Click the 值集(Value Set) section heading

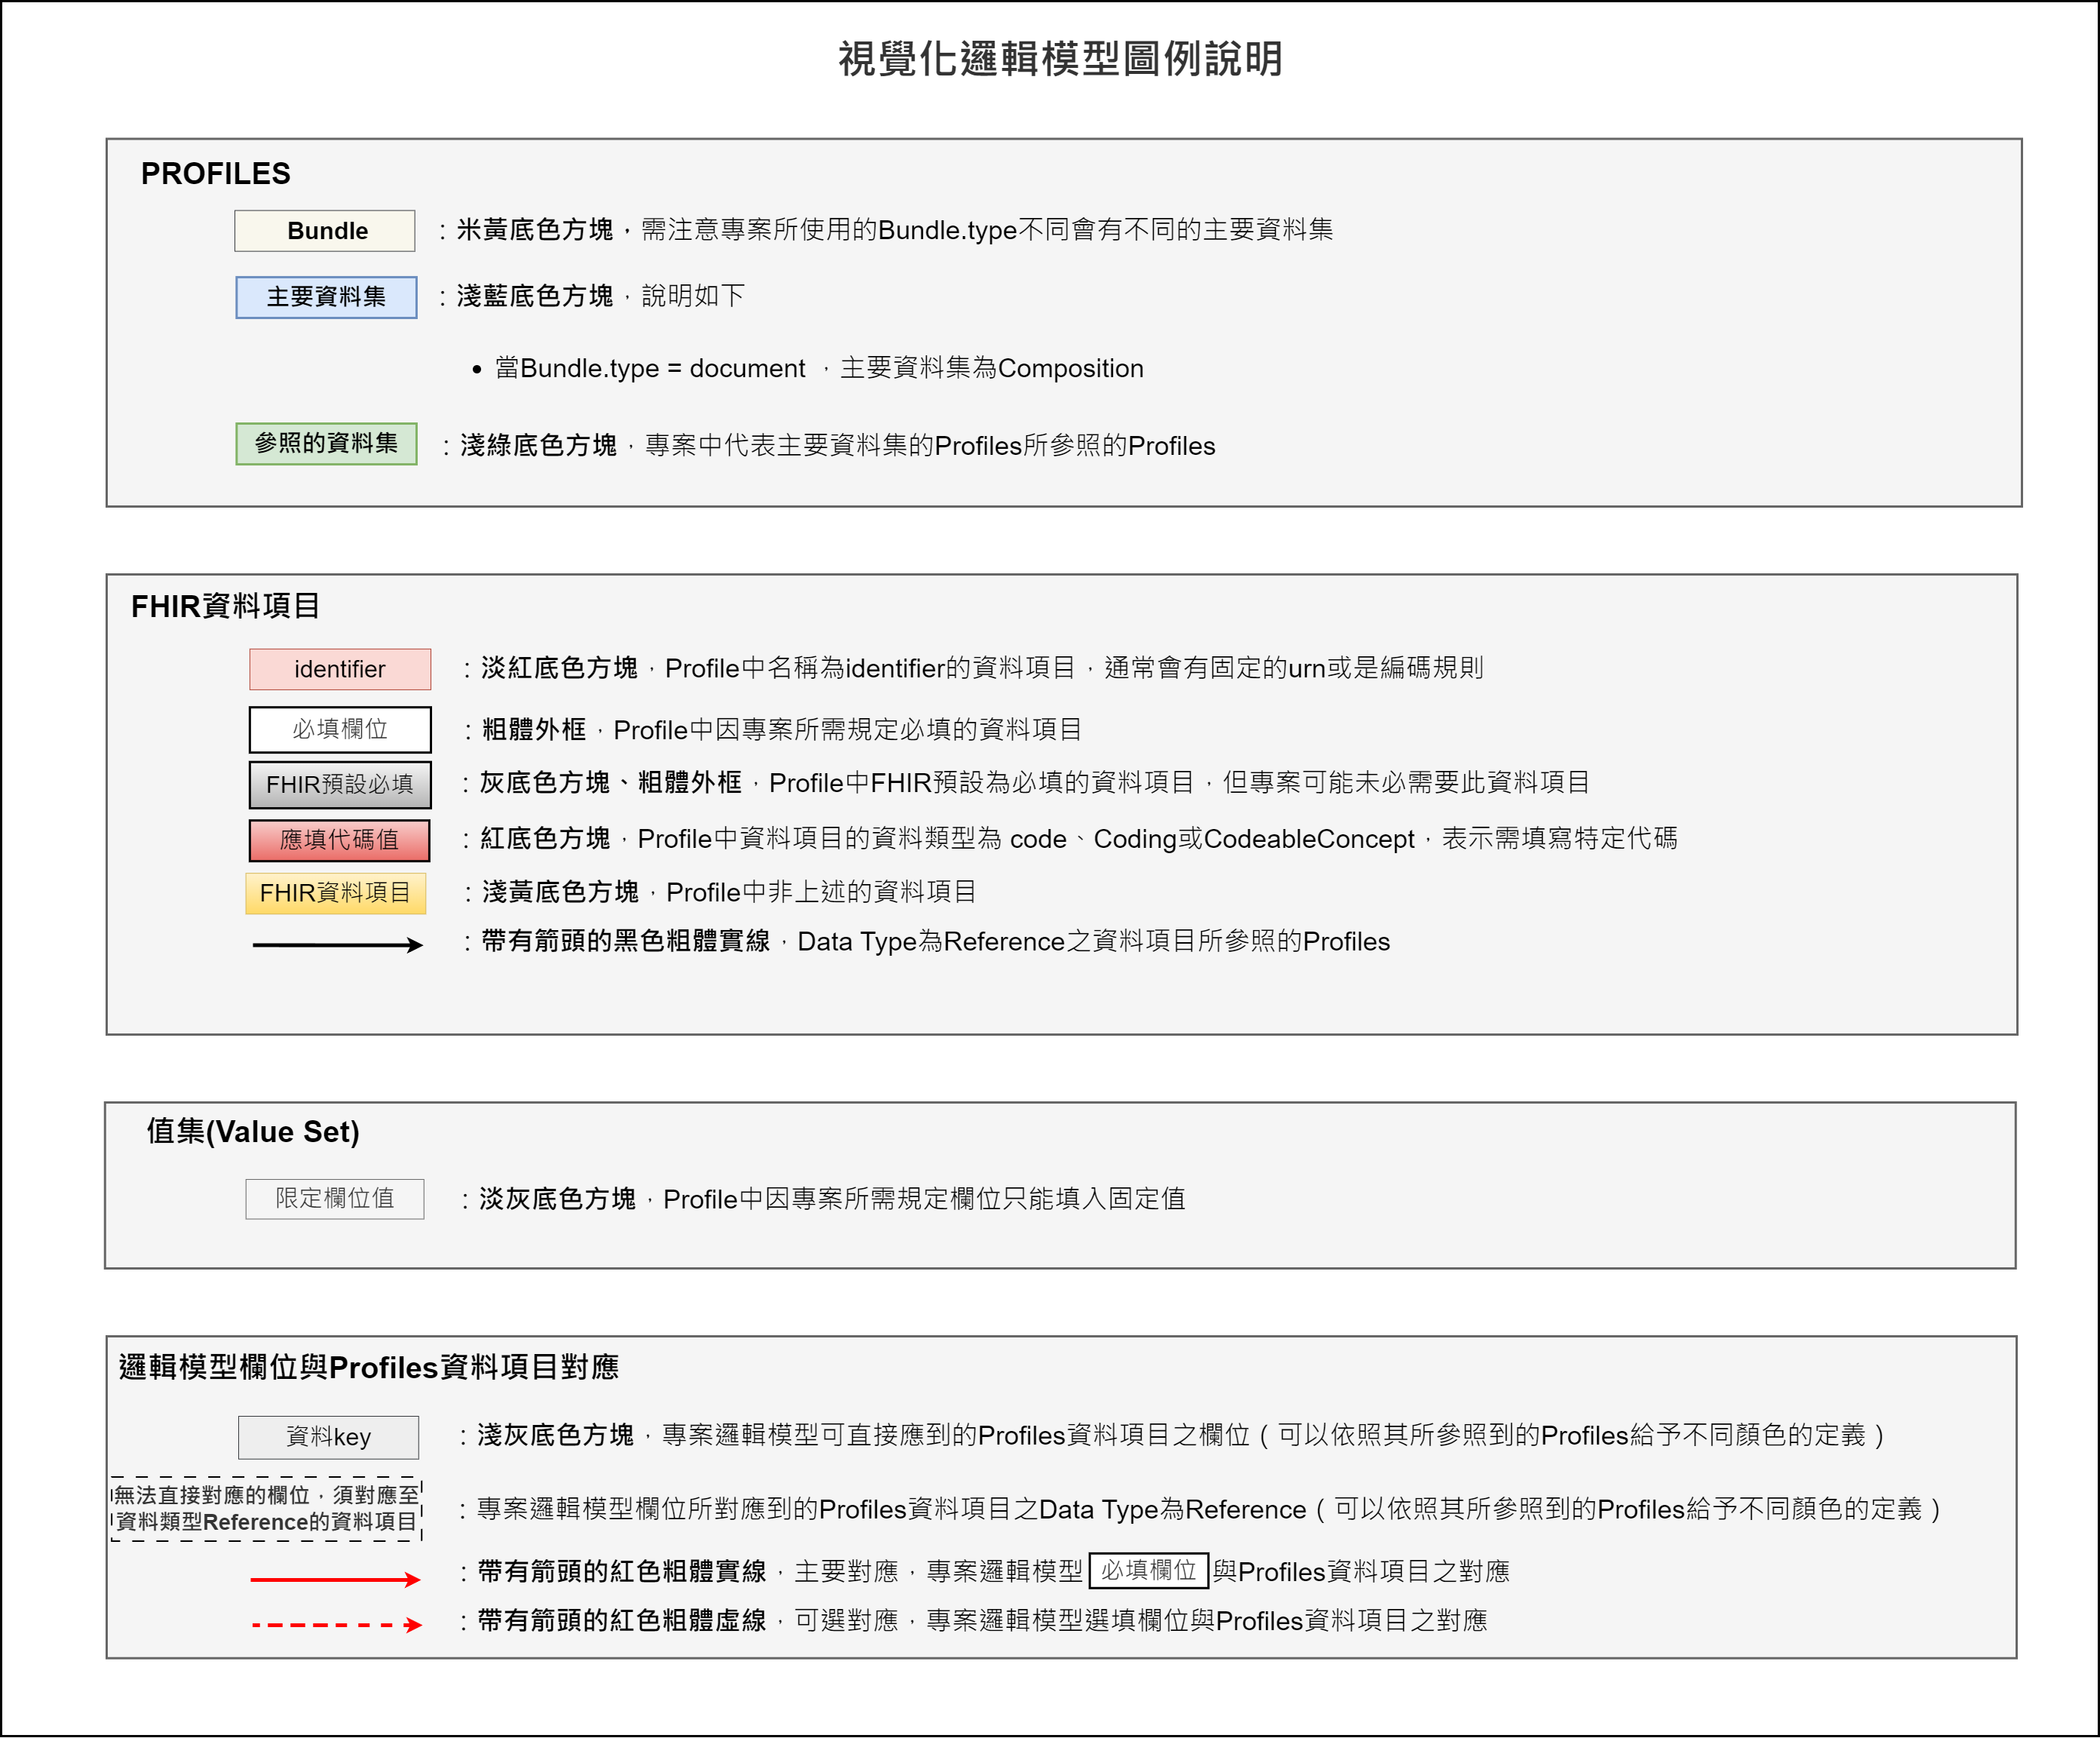[253, 1132]
